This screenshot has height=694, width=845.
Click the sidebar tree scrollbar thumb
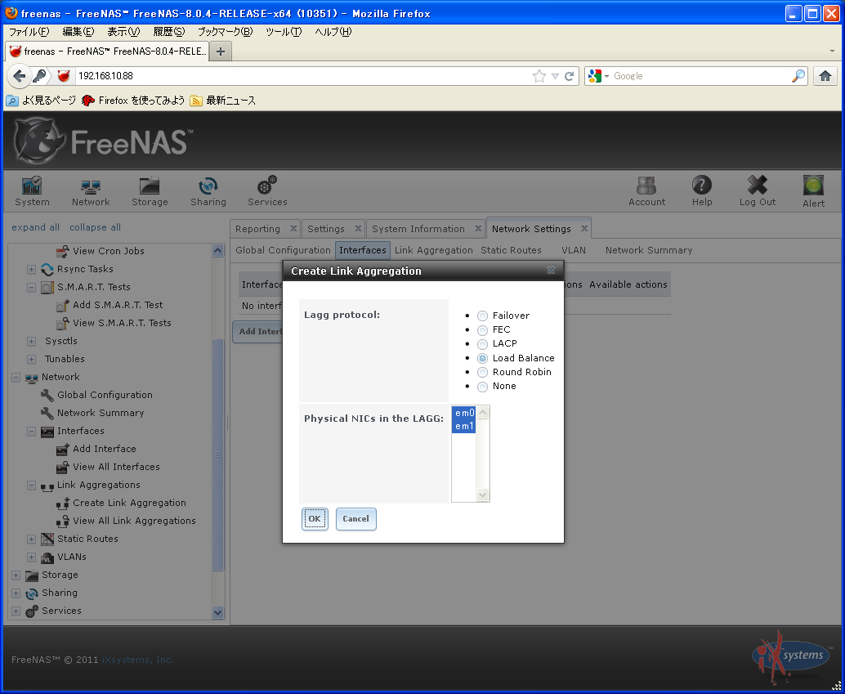[x=217, y=454]
